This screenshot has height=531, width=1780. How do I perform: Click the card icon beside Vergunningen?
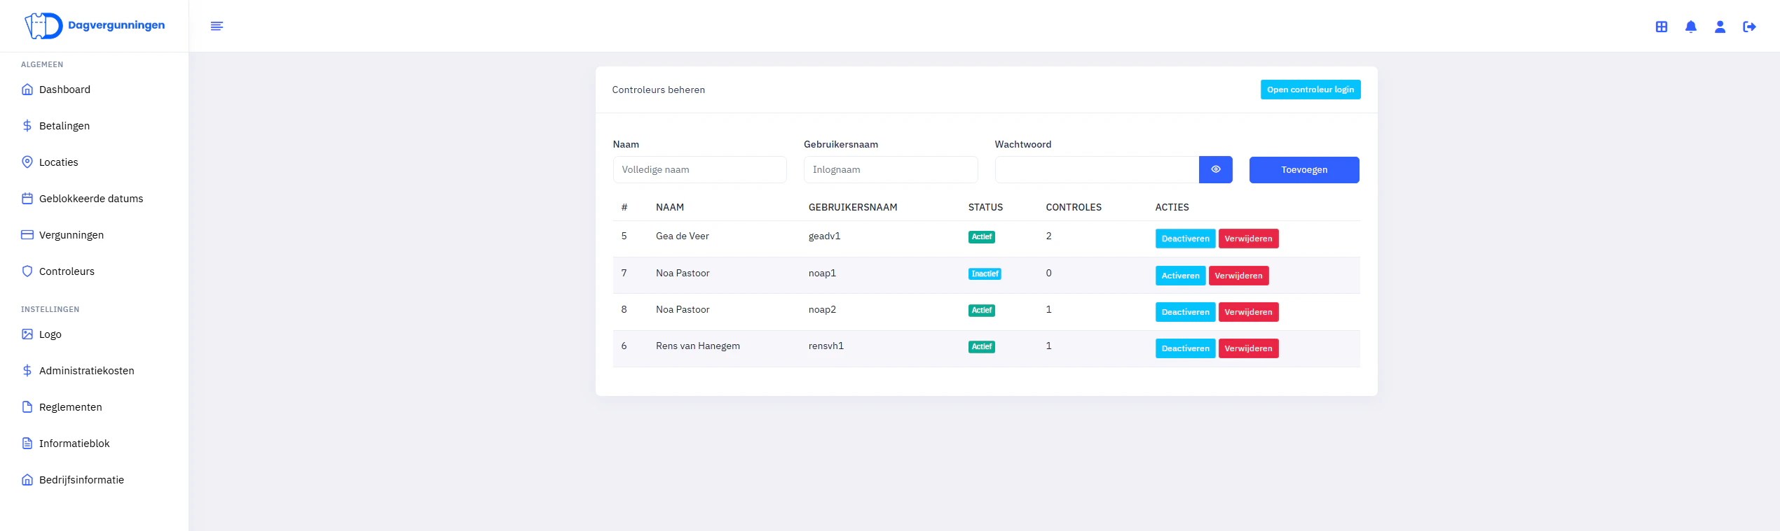pyautogui.click(x=27, y=235)
